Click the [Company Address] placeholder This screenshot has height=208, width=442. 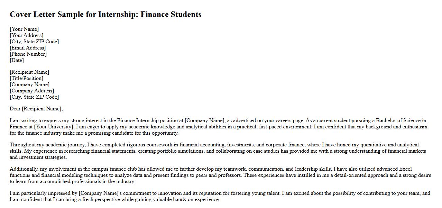(32, 91)
